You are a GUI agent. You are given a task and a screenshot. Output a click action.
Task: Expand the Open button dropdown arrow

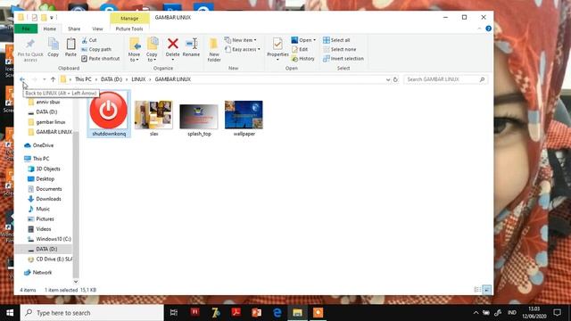click(x=315, y=40)
